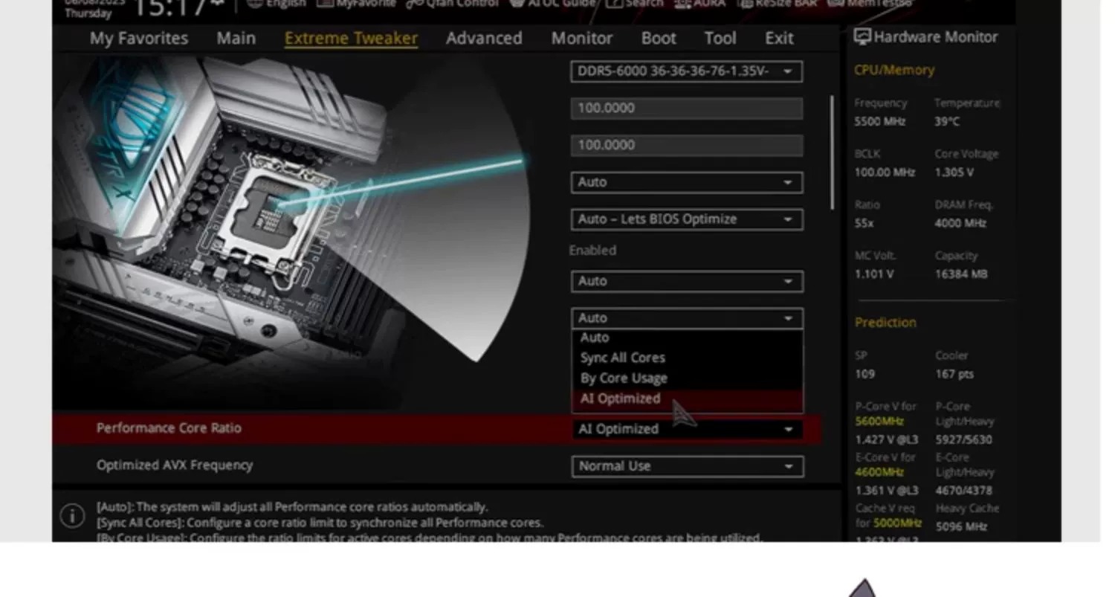Click the help line starting with [Auto]
The image size is (1115, 597).
(292, 507)
